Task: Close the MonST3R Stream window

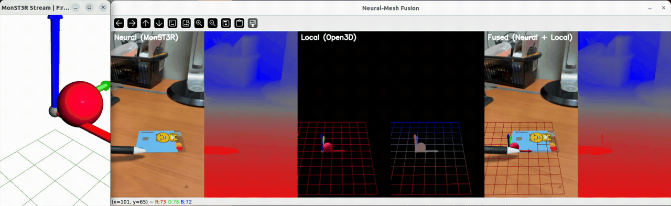Action: point(103,8)
